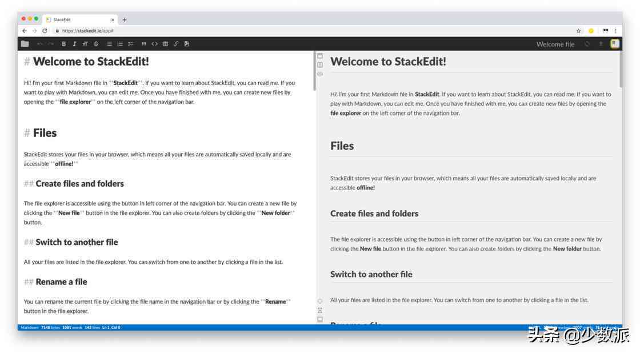
Task: Toggle the side preview button
Action: coord(320,65)
